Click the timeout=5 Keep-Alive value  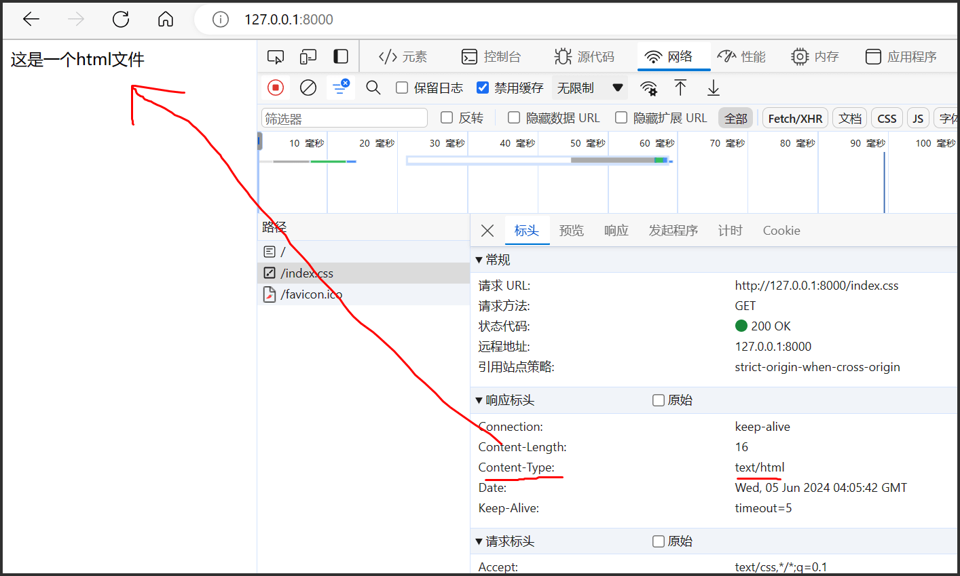click(x=763, y=508)
